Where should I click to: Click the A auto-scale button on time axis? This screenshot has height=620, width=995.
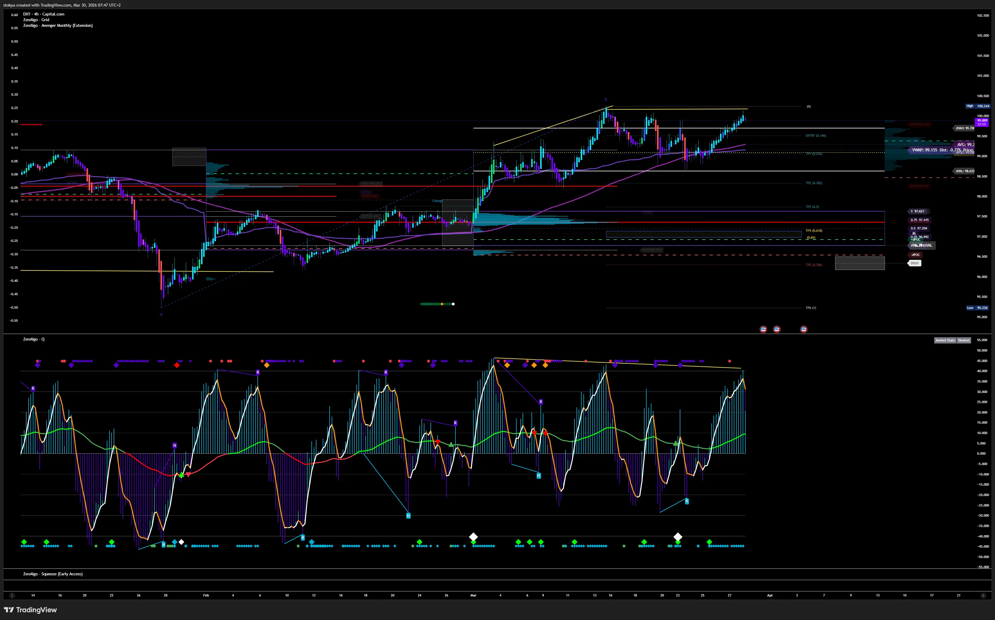(x=983, y=595)
